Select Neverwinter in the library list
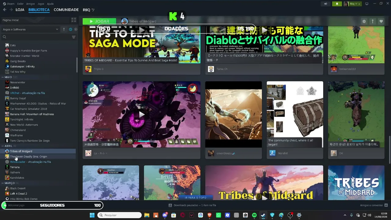Image resolution: width=391 pixels, height=220 pixels. 17,82
